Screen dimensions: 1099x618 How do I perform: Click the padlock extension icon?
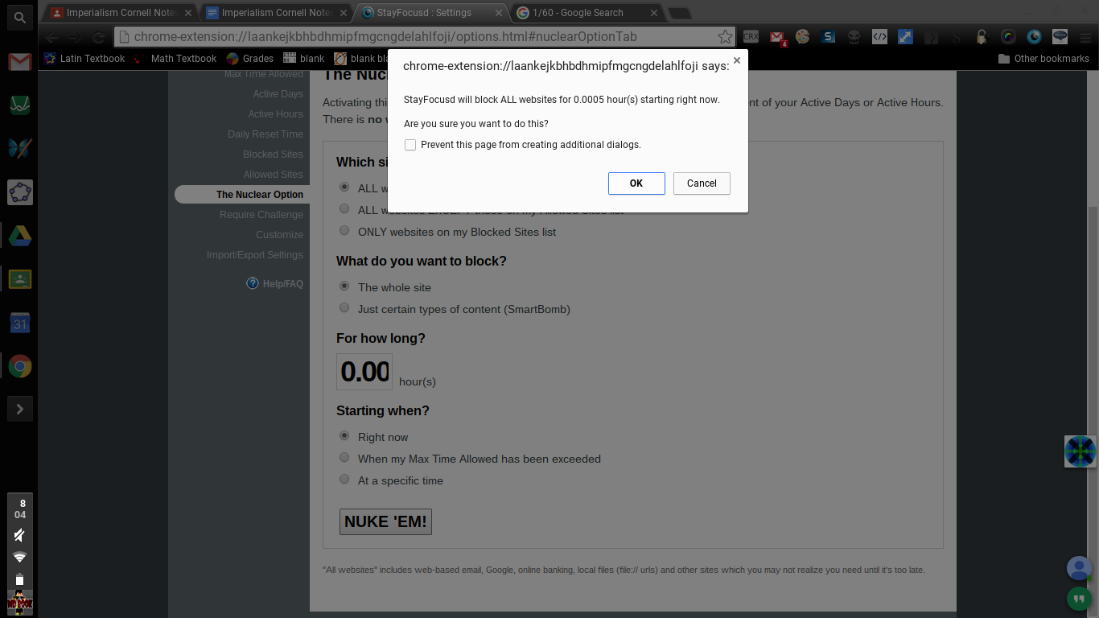tap(982, 36)
